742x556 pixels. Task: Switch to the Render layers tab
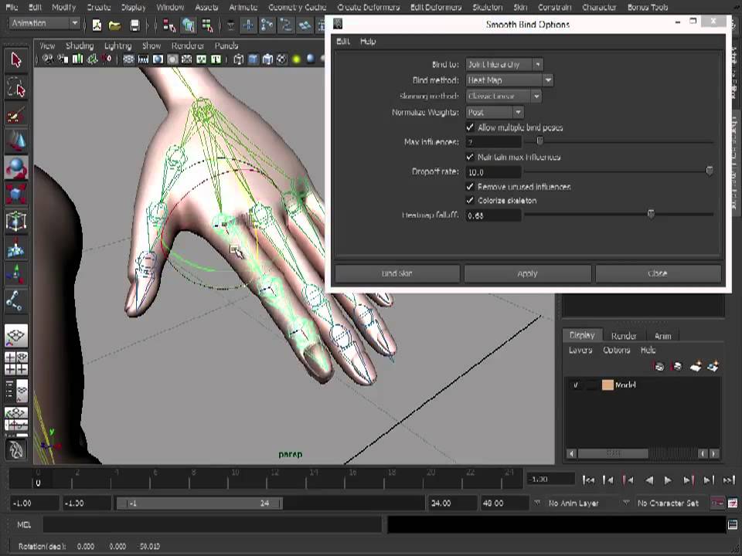[624, 336]
